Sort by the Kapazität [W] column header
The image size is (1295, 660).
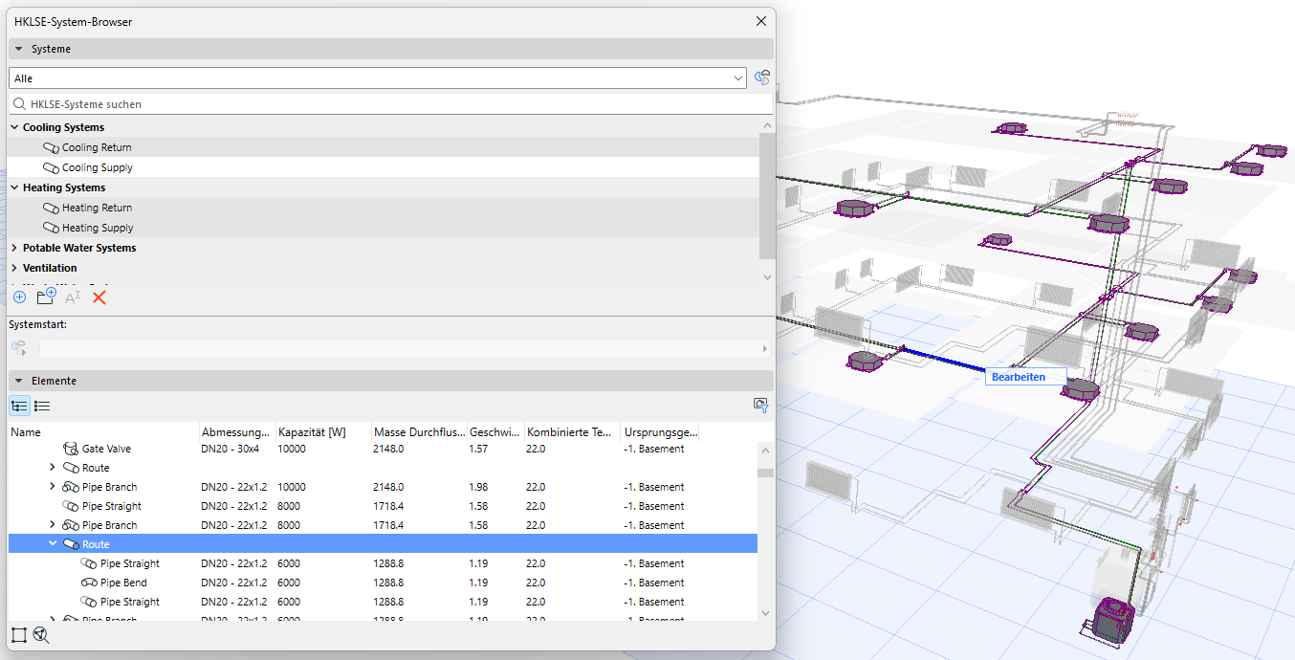323,431
